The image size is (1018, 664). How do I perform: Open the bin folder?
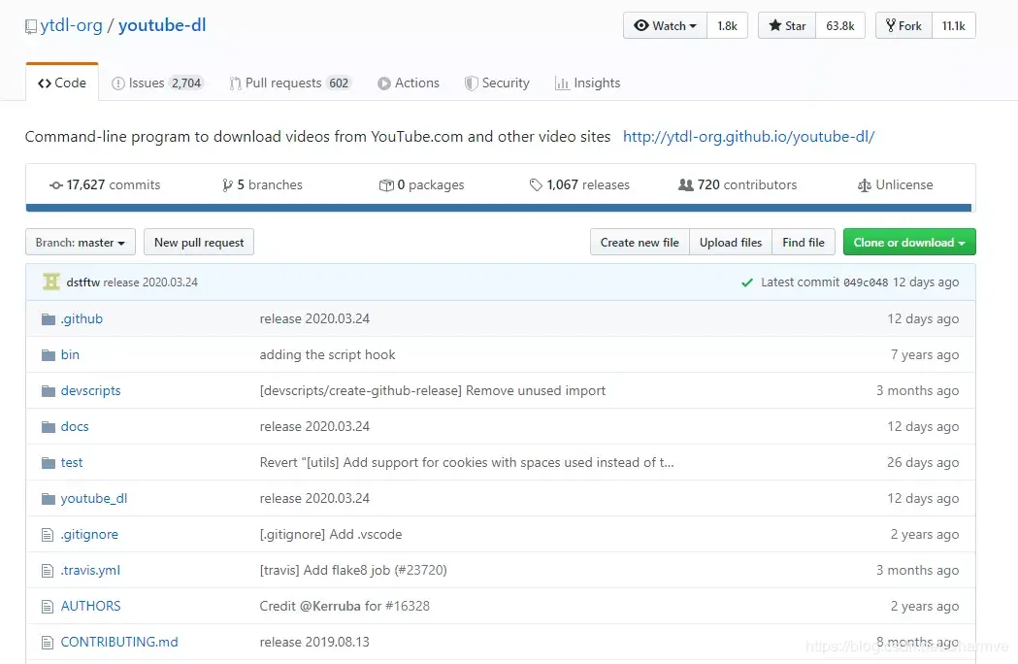click(x=70, y=354)
